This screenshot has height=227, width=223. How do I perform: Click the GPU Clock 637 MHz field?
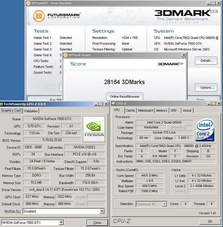pyautogui.click(x=32, y=197)
